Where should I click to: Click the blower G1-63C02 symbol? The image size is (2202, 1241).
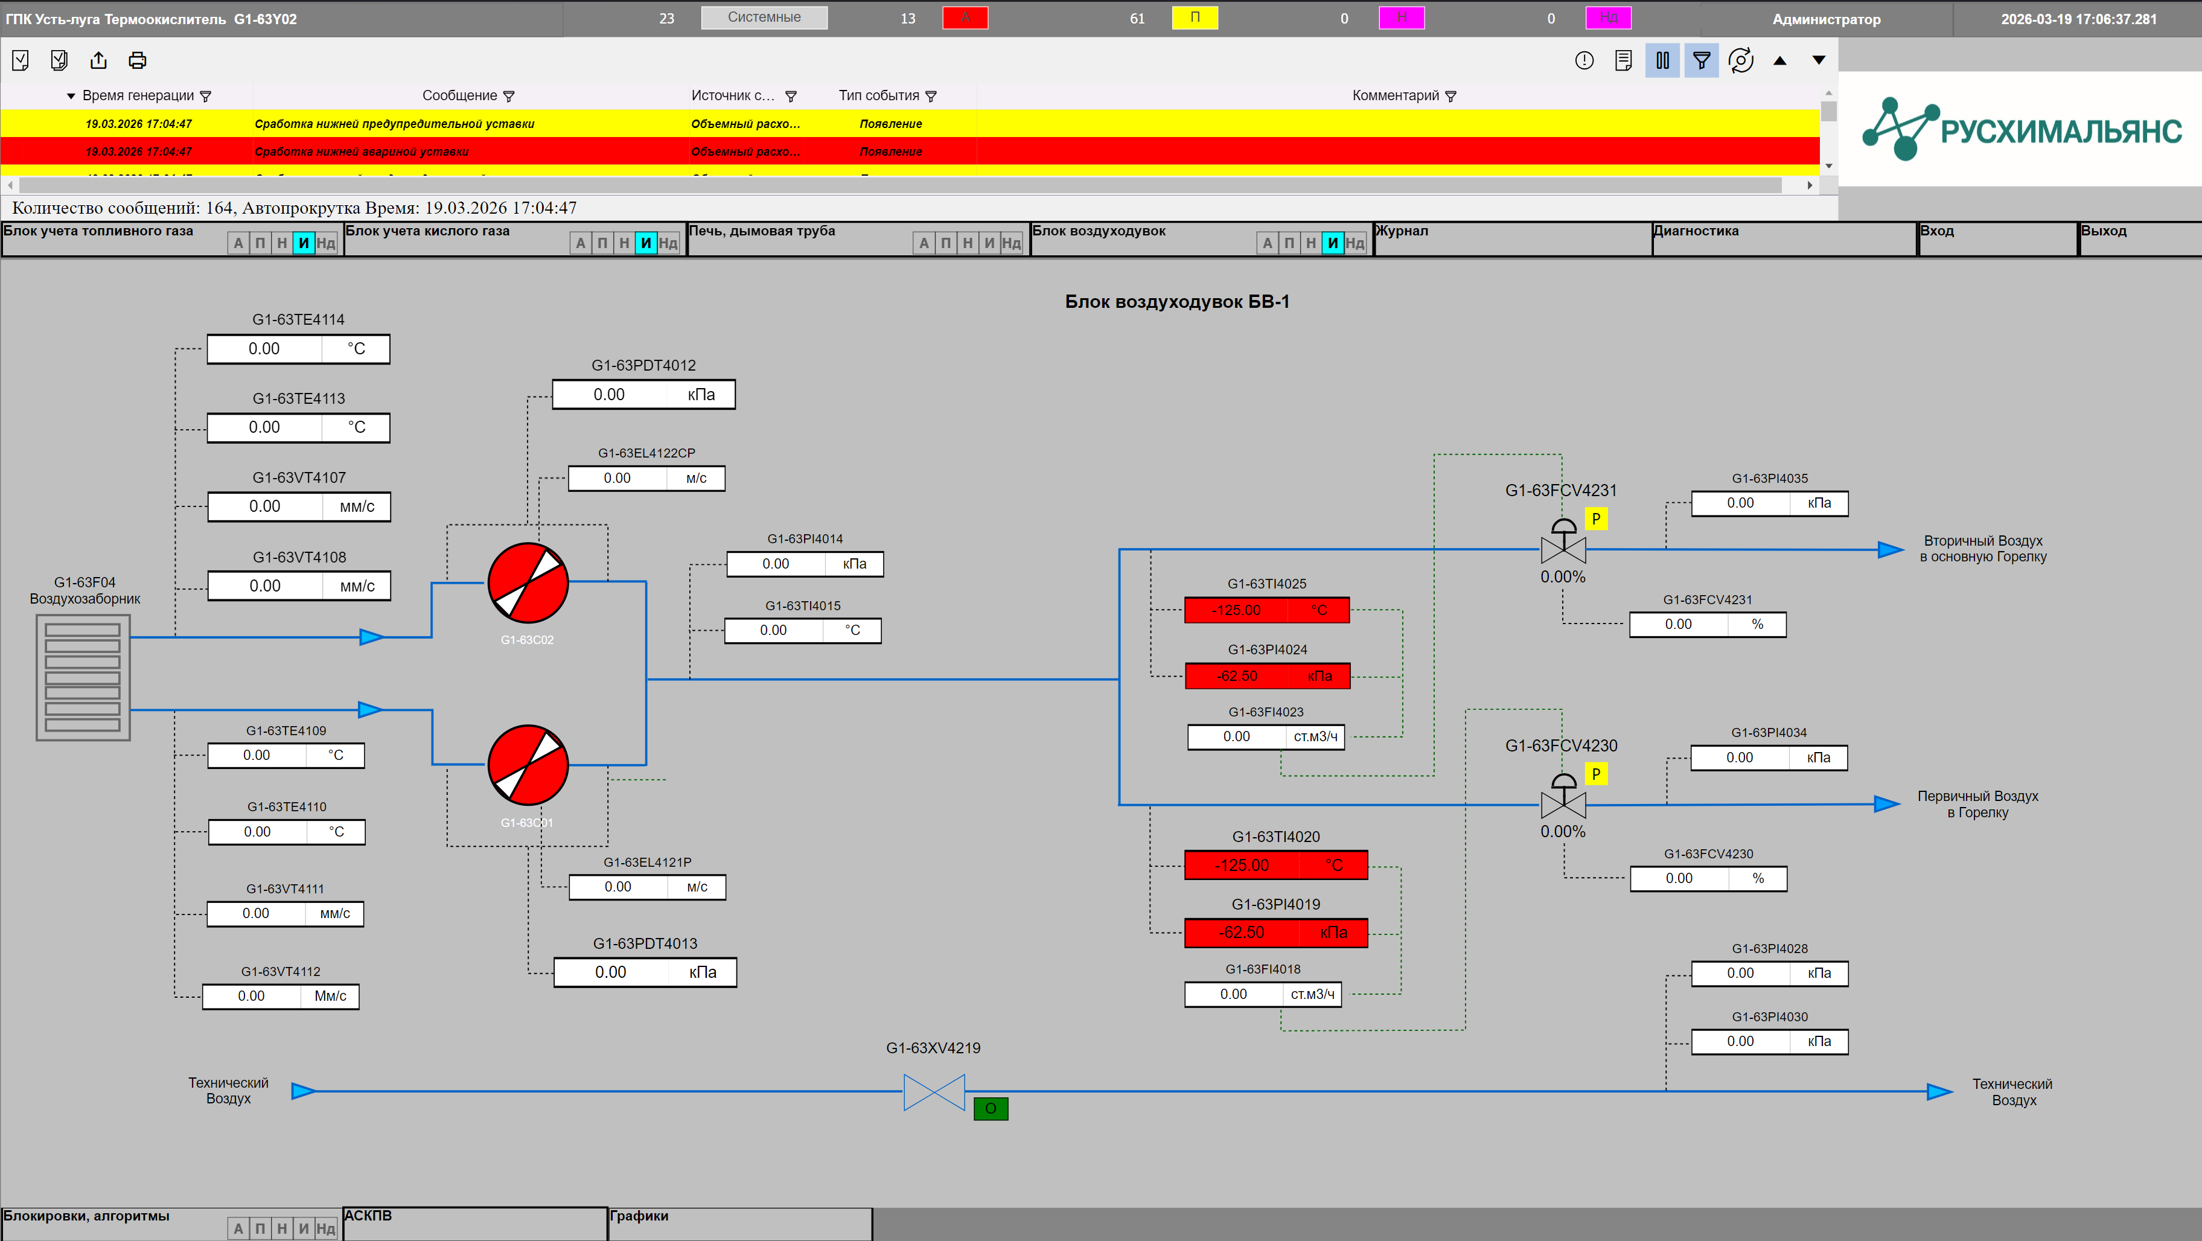tap(528, 583)
